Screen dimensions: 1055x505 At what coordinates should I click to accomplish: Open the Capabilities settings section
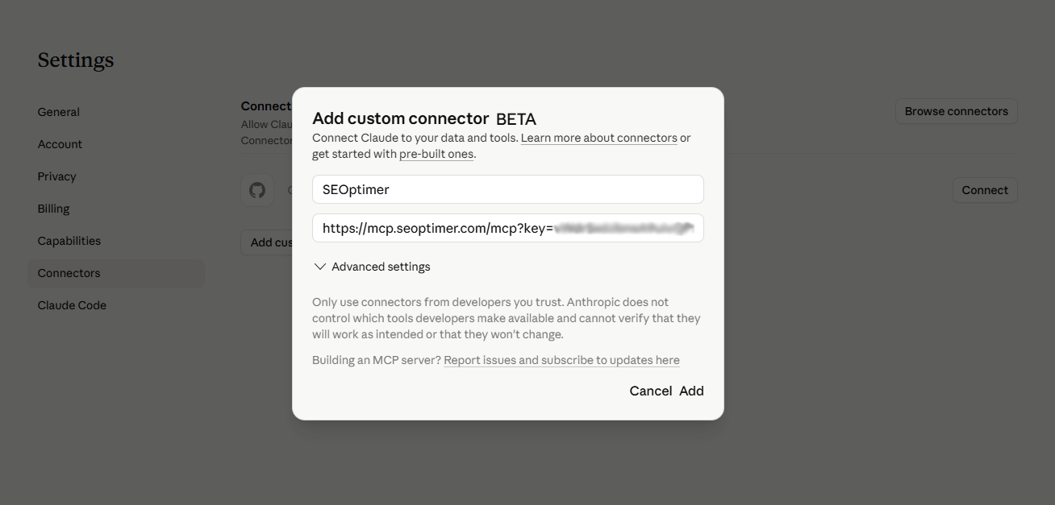click(x=69, y=240)
